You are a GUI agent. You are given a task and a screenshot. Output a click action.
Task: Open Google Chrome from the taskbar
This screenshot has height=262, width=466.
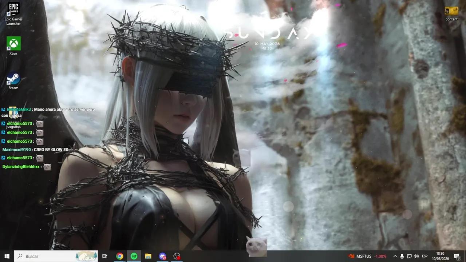coord(119,256)
